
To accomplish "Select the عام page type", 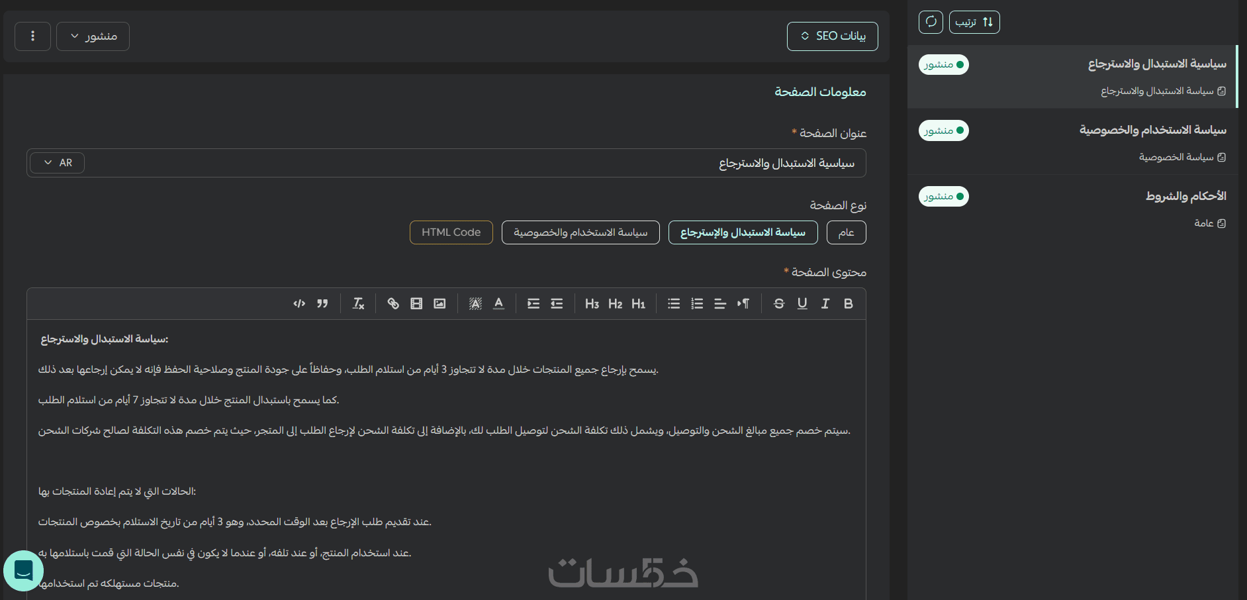I will click(847, 232).
